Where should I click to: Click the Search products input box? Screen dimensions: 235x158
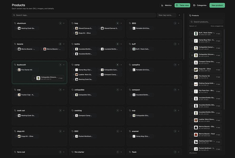[206, 22]
